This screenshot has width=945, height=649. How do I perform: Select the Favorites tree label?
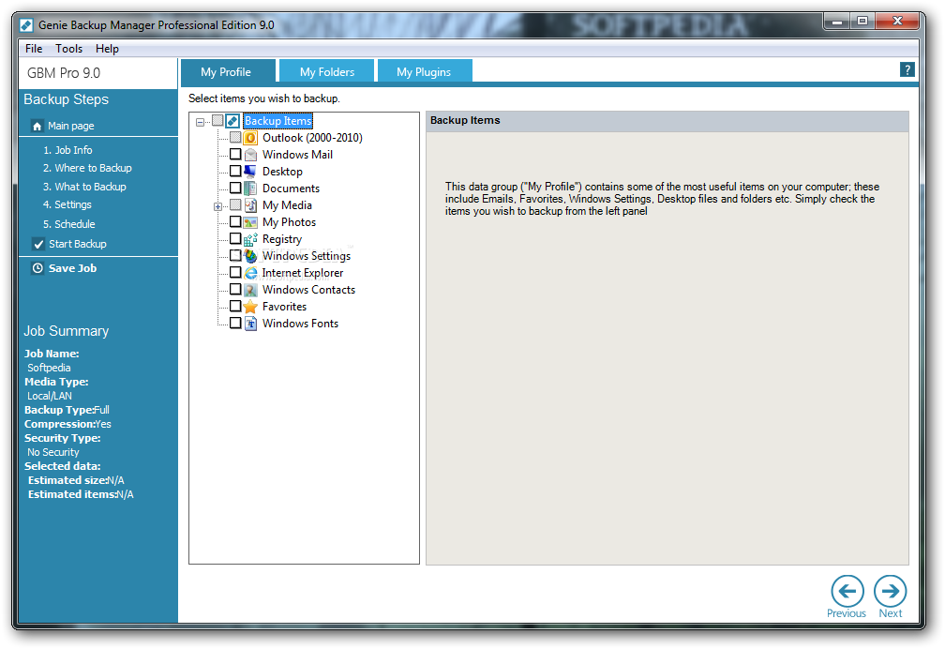(x=284, y=307)
